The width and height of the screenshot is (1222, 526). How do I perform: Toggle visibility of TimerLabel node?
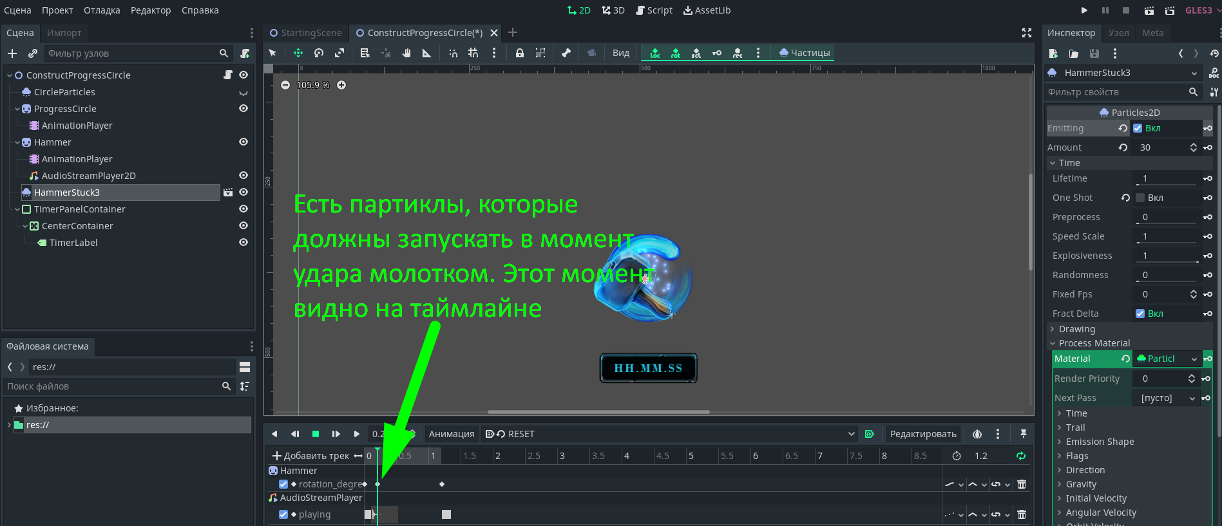click(243, 243)
